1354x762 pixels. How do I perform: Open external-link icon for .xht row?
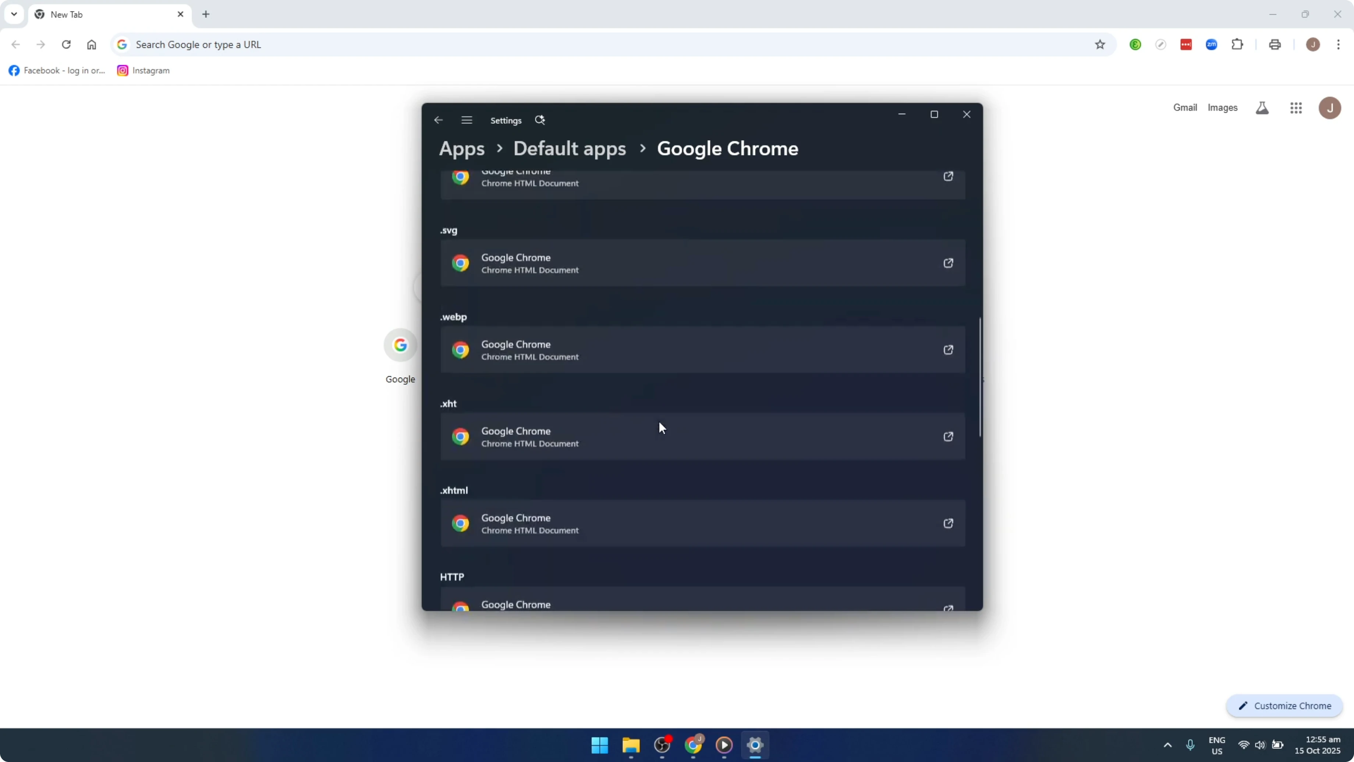point(948,437)
